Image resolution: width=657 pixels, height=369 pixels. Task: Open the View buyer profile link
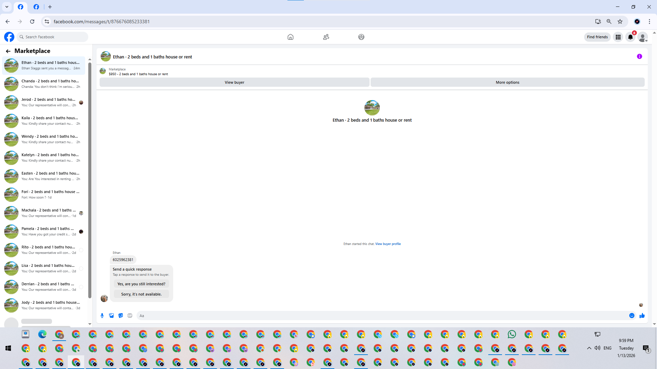pos(388,244)
